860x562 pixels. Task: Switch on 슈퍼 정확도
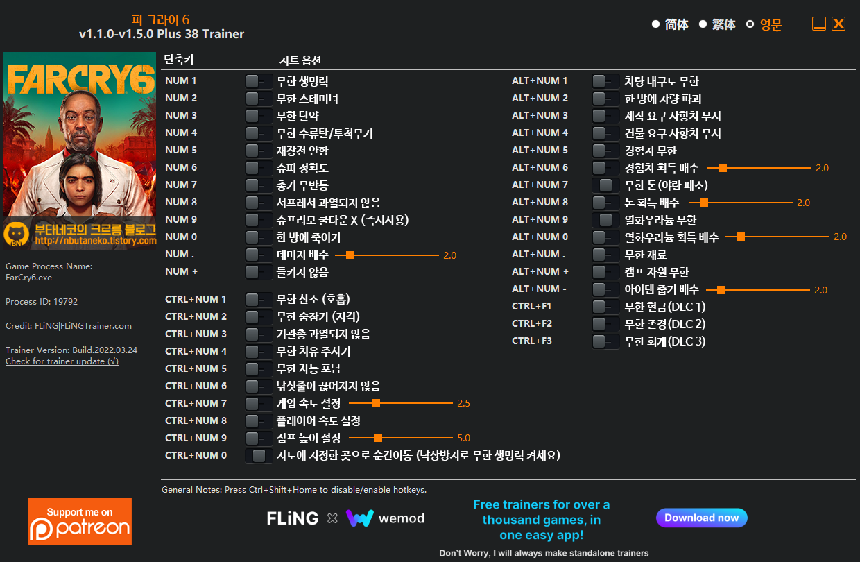point(259,168)
